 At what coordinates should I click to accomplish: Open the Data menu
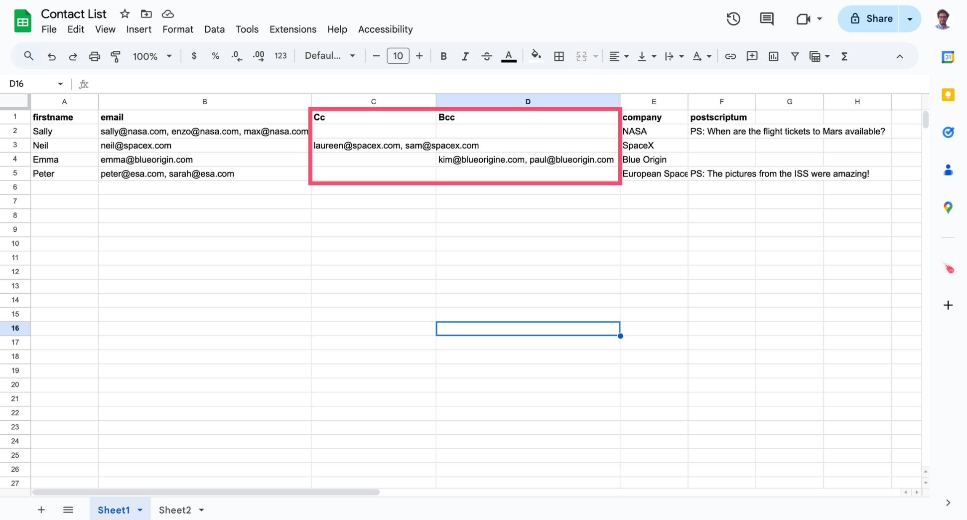click(x=214, y=29)
